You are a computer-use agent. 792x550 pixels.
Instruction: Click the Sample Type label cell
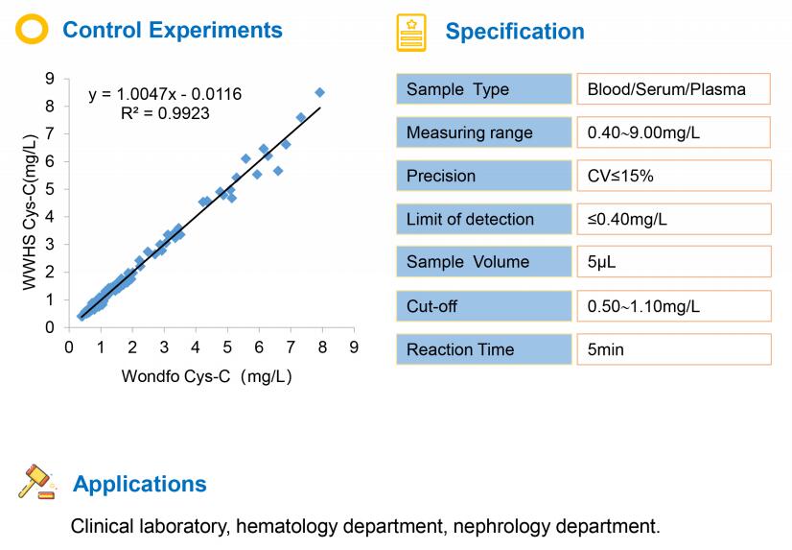point(484,89)
